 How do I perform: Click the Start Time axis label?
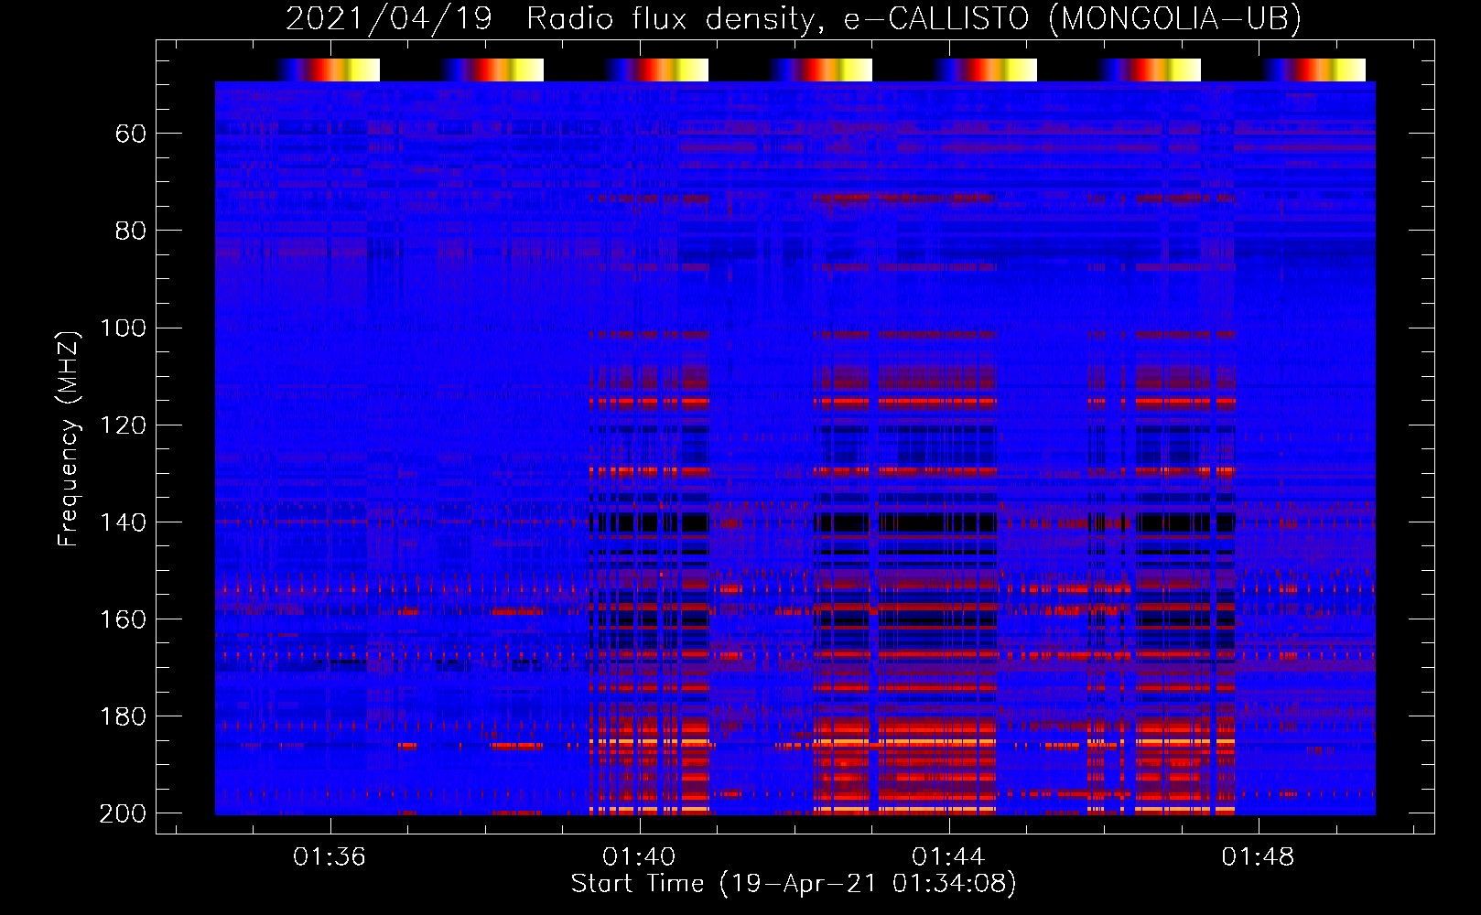tap(794, 884)
